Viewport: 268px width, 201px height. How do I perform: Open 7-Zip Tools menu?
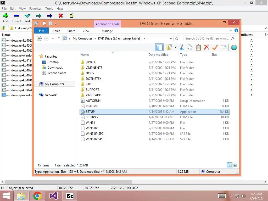(x=49, y=9)
